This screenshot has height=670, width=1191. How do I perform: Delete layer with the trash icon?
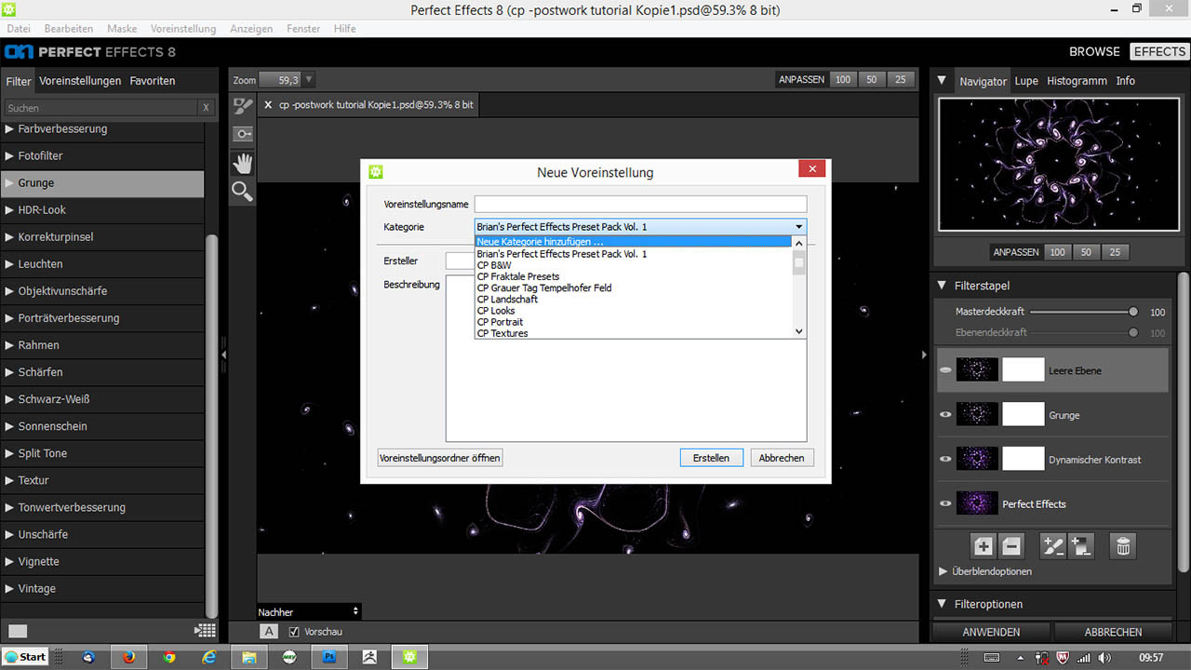(x=1123, y=546)
